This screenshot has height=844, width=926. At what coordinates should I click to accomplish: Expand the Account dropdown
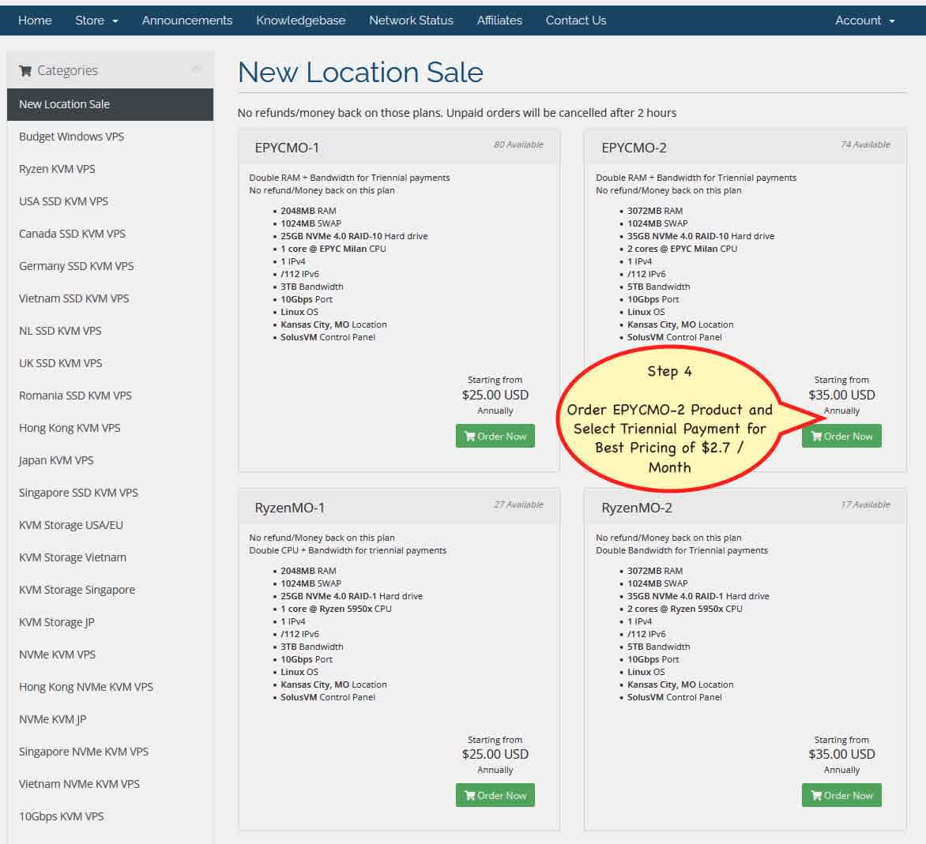click(864, 21)
